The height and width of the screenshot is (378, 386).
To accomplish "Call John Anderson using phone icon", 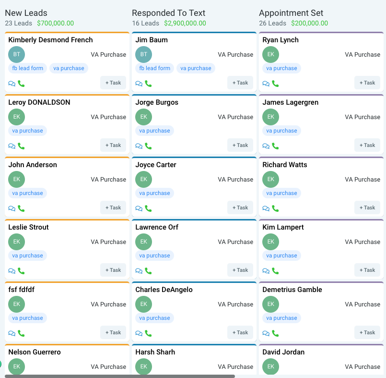I will click(x=21, y=208).
